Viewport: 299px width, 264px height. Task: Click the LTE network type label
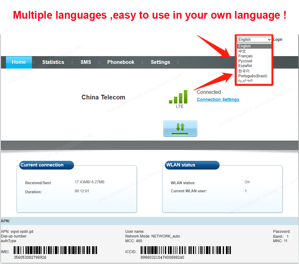(180, 106)
